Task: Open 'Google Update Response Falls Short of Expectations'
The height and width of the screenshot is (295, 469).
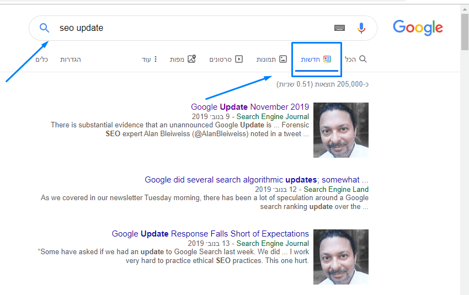Action: point(210,233)
